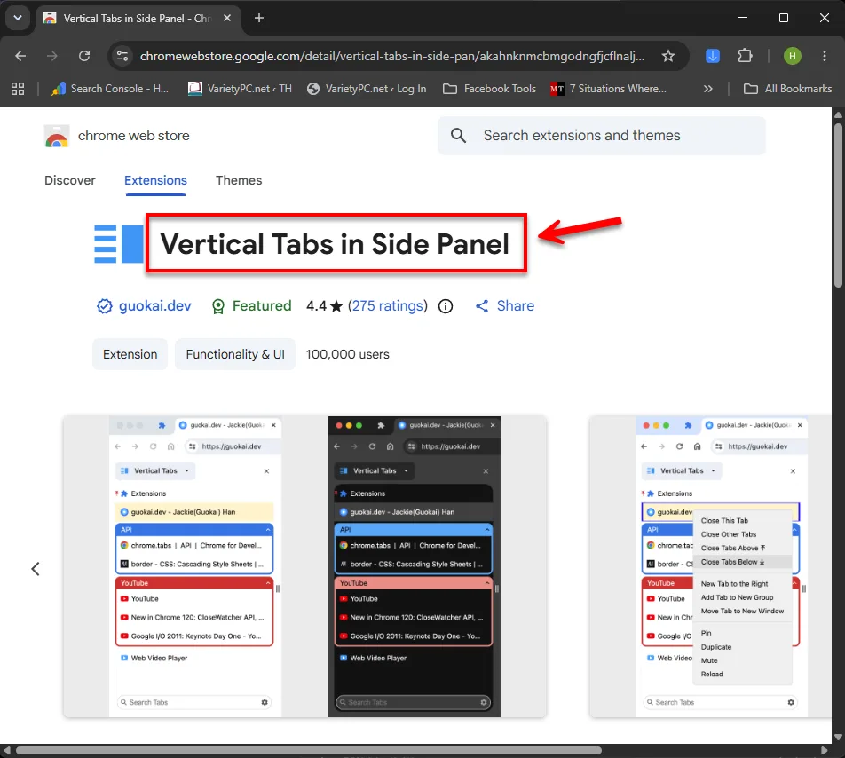
Task: Open the Search Console bookmark
Action: 110,89
